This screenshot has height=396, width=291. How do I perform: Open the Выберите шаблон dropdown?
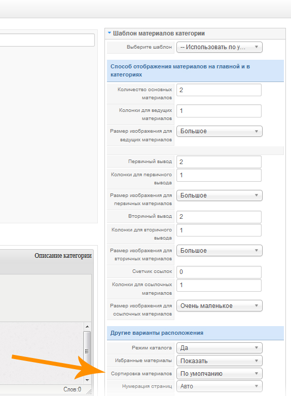(x=219, y=47)
